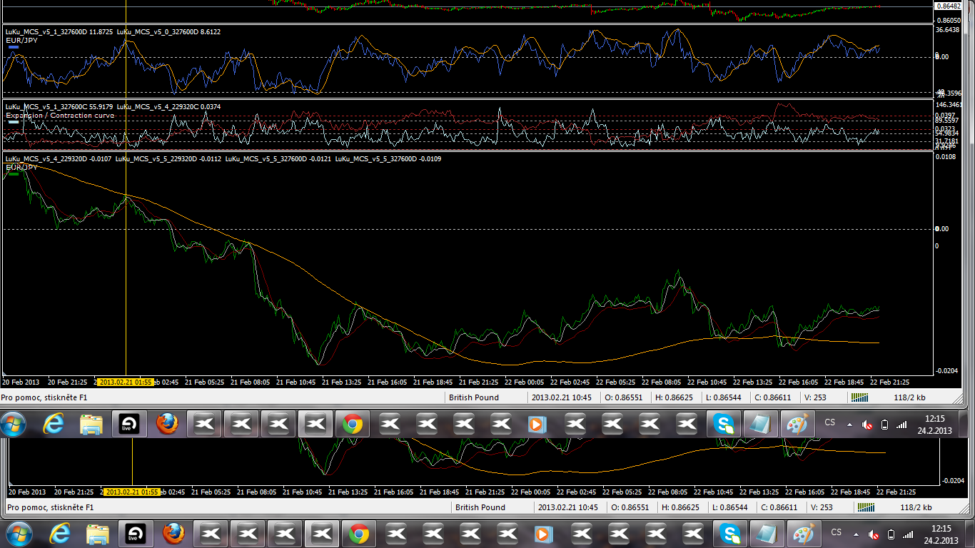Open the battery power icon in upper tray
The width and height of the screenshot is (975, 548).
[x=885, y=425]
